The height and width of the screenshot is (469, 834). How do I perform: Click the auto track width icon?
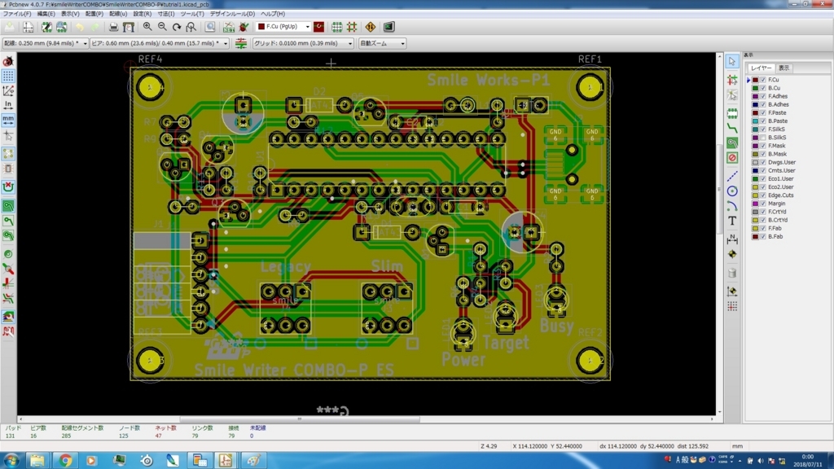pos(241,43)
